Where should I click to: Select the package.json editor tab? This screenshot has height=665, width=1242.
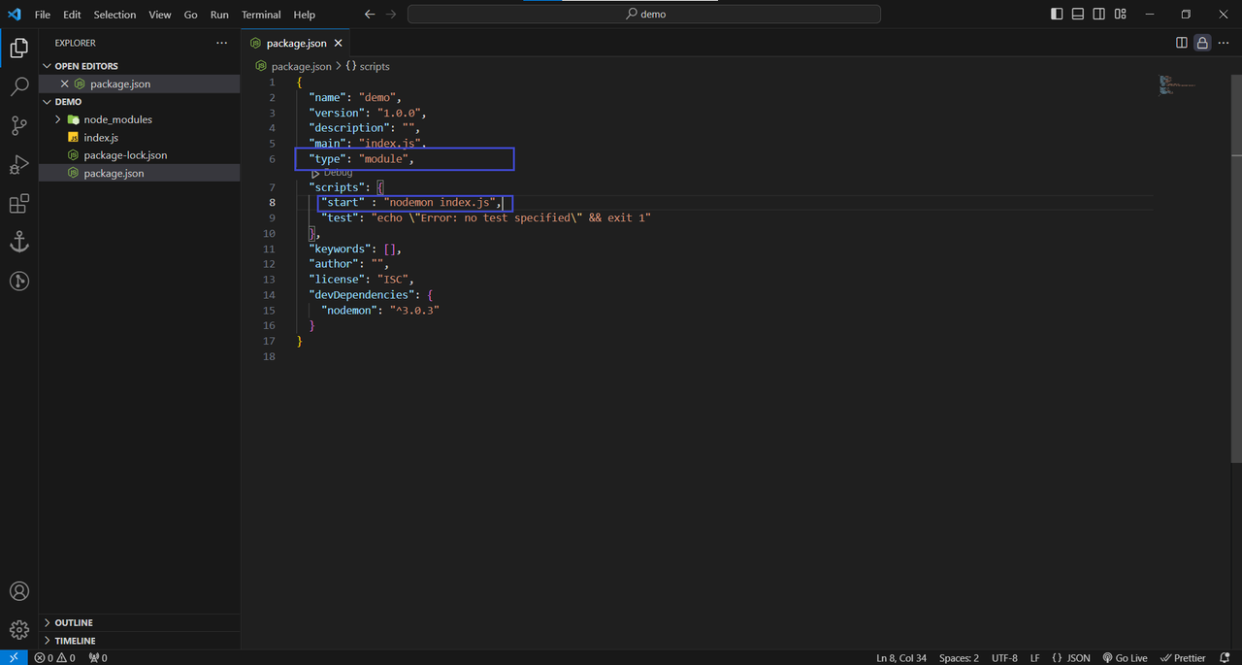tap(298, 43)
